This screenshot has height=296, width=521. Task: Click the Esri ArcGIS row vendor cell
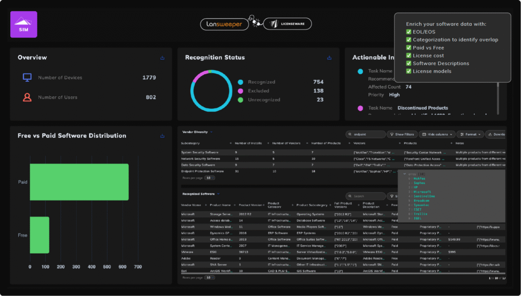184,271
